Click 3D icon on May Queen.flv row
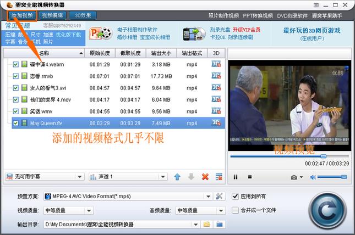Viewport: 355px width, 235px height. tap(216, 124)
